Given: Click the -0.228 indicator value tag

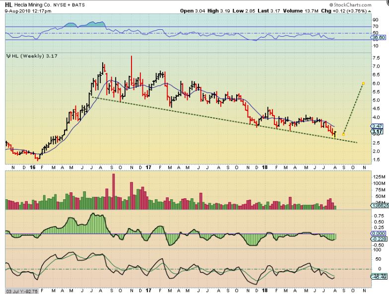Looking at the screenshot, I should click(x=379, y=239).
